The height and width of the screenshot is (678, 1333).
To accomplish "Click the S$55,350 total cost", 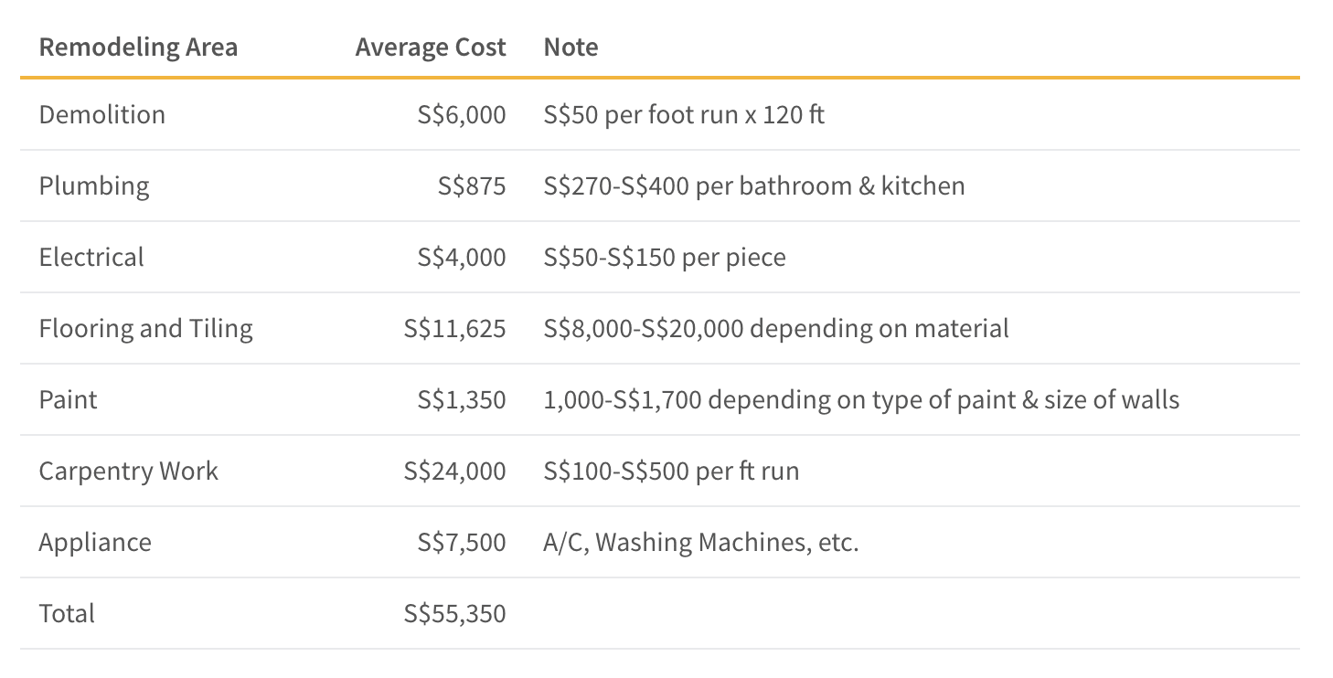I will (x=455, y=613).
